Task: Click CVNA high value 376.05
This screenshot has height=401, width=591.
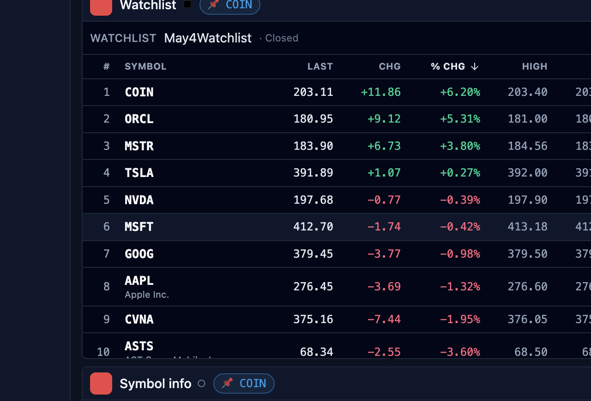Action: (x=528, y=319)
